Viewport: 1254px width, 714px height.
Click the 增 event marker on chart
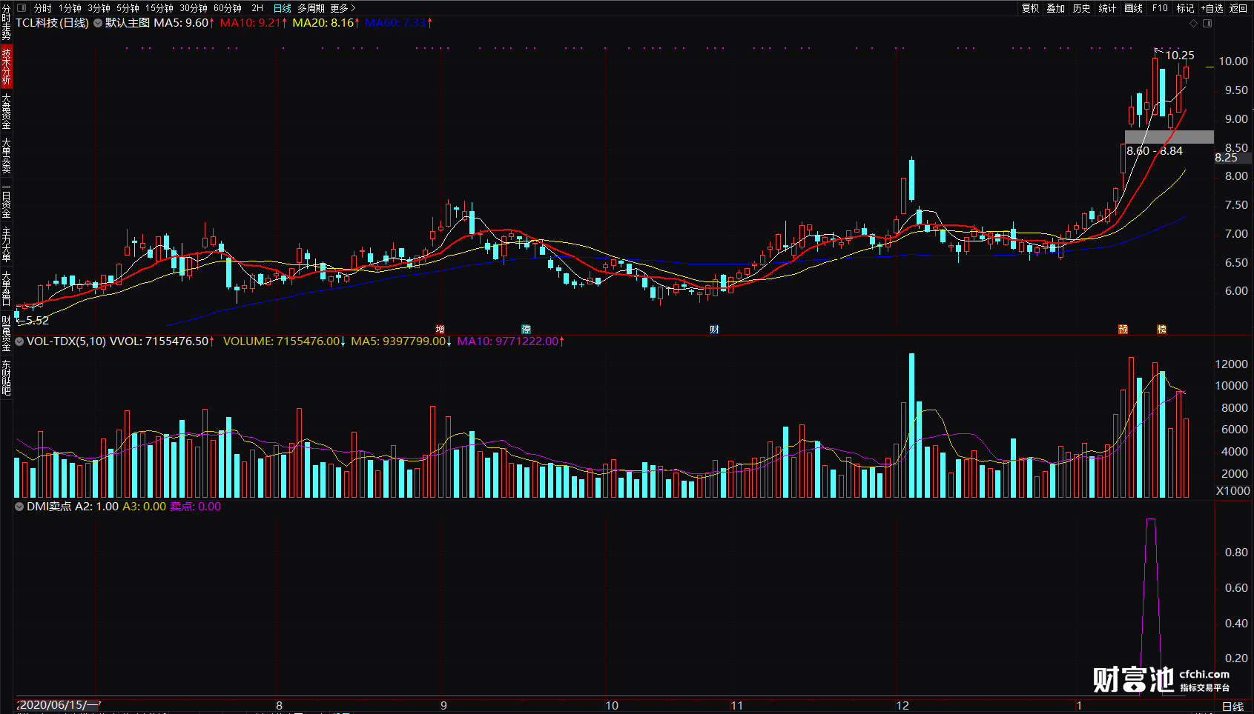coord(440,330)
